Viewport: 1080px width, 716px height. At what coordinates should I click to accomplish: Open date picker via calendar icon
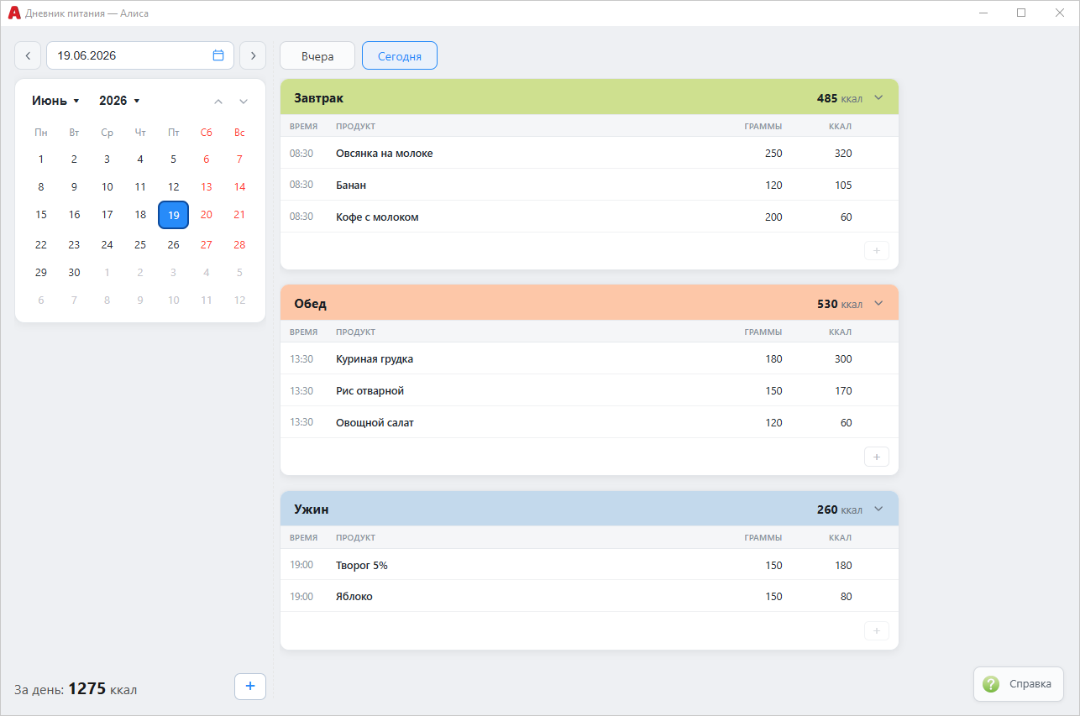(218, 55)
